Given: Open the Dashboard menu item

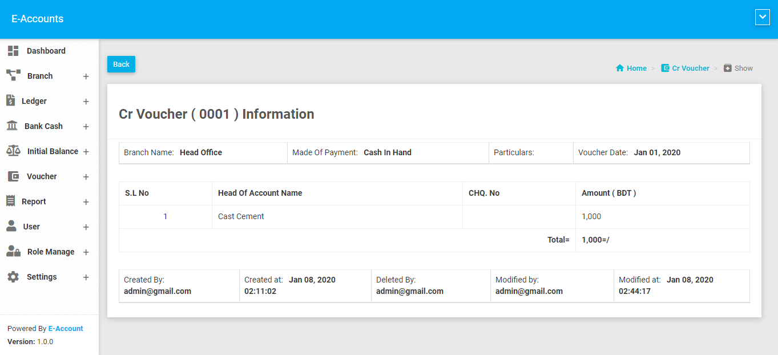Looking at the screenshot, I should click(x=46, y=51).
